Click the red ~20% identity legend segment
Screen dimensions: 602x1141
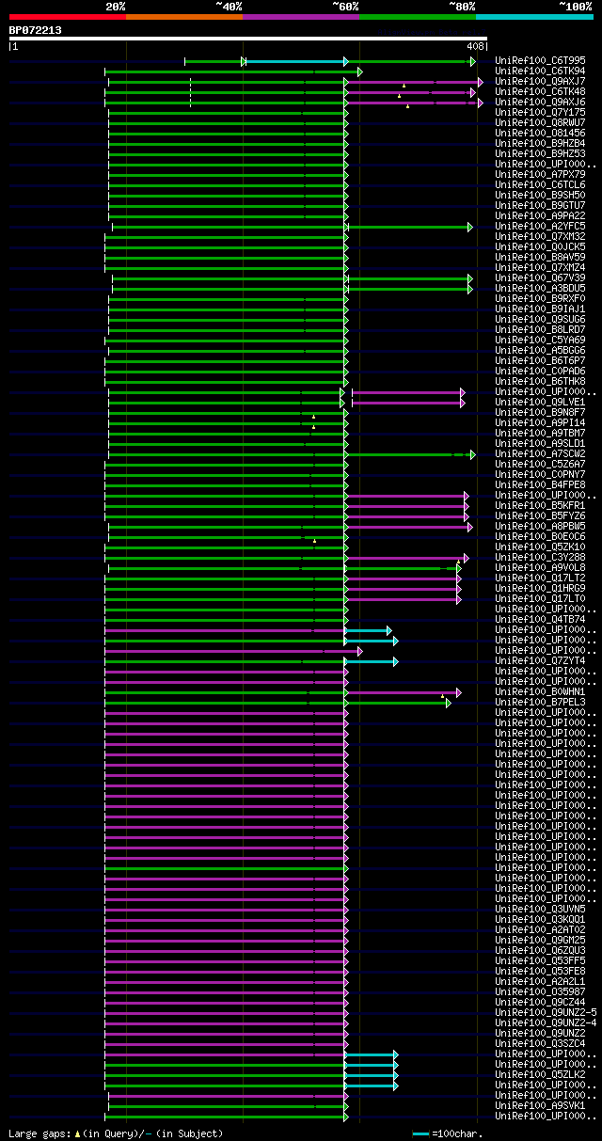68,17
